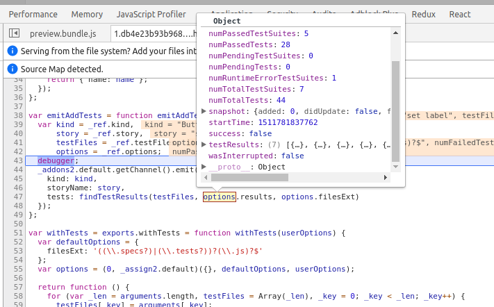Image resolution: width=494 pixels, height=307 pixels.
Task: Open the Redux panel tab
Action: tap(423, 15)
